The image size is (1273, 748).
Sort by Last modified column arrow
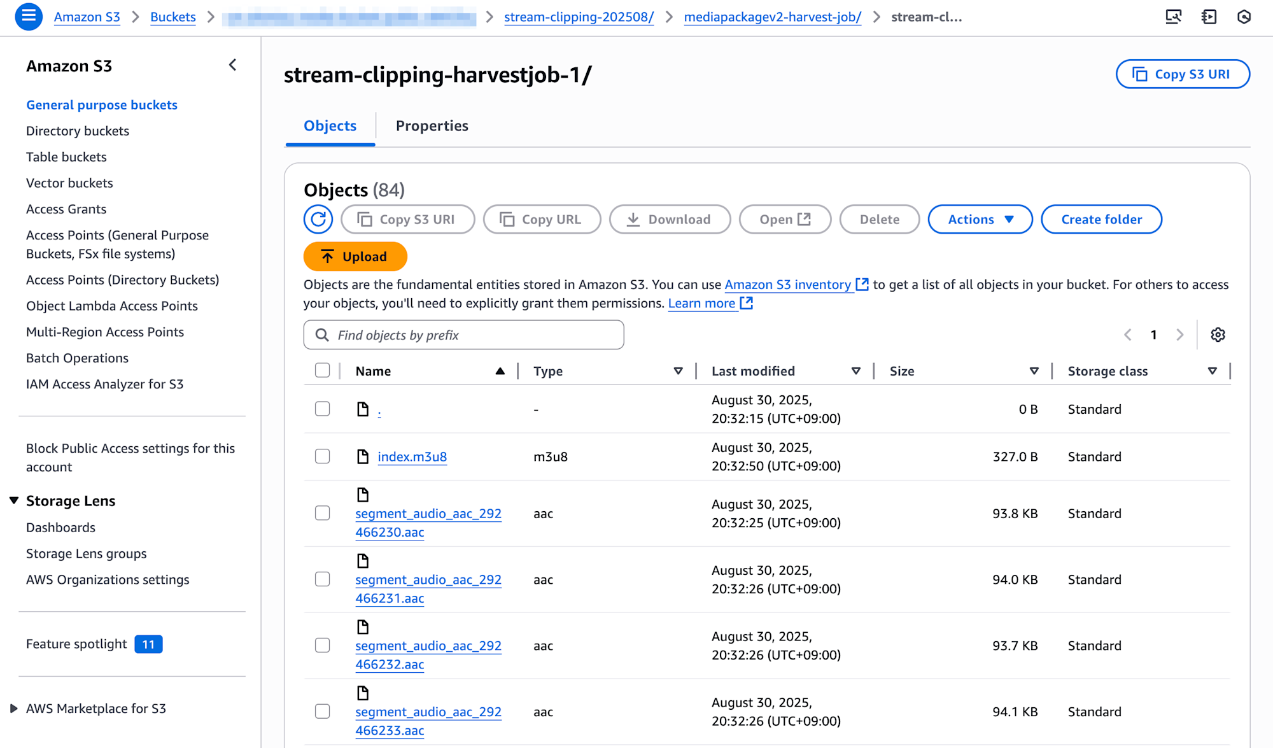pos(856,371)
